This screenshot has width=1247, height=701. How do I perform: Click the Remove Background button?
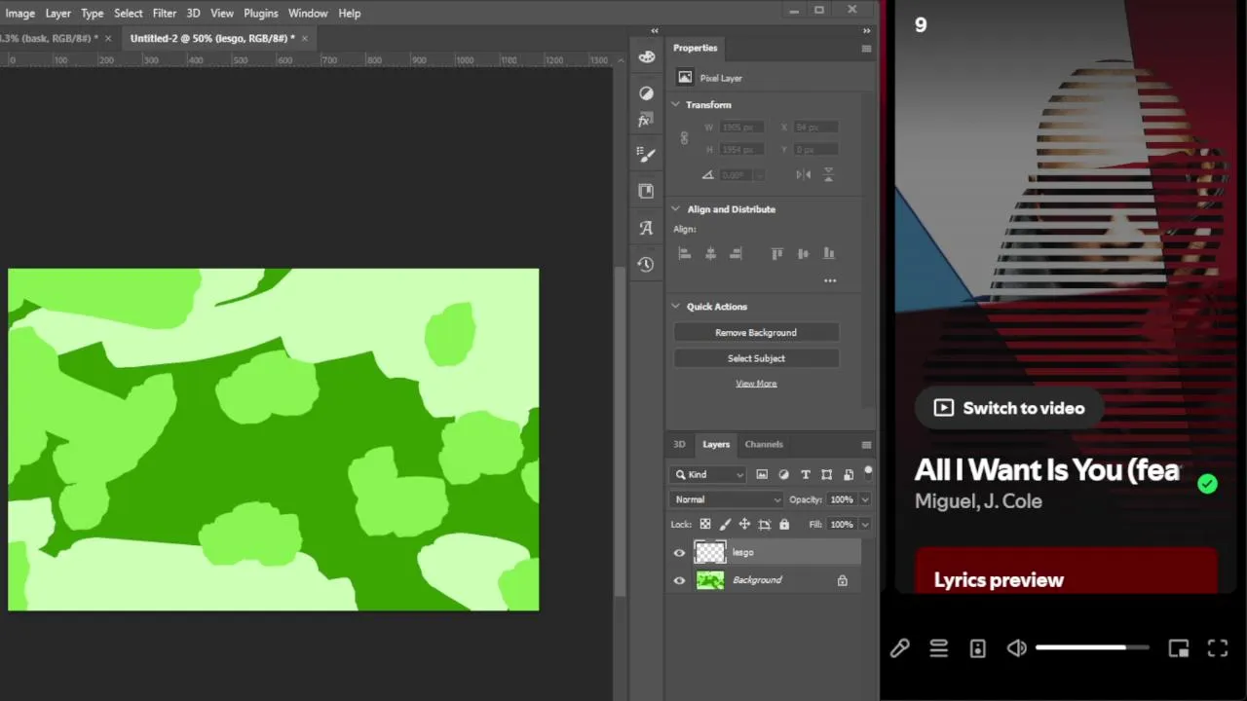click(x=756, y=332)
